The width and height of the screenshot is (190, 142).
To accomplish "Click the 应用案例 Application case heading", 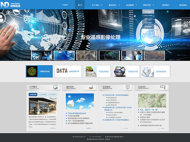I will click(x=107, y=87).
